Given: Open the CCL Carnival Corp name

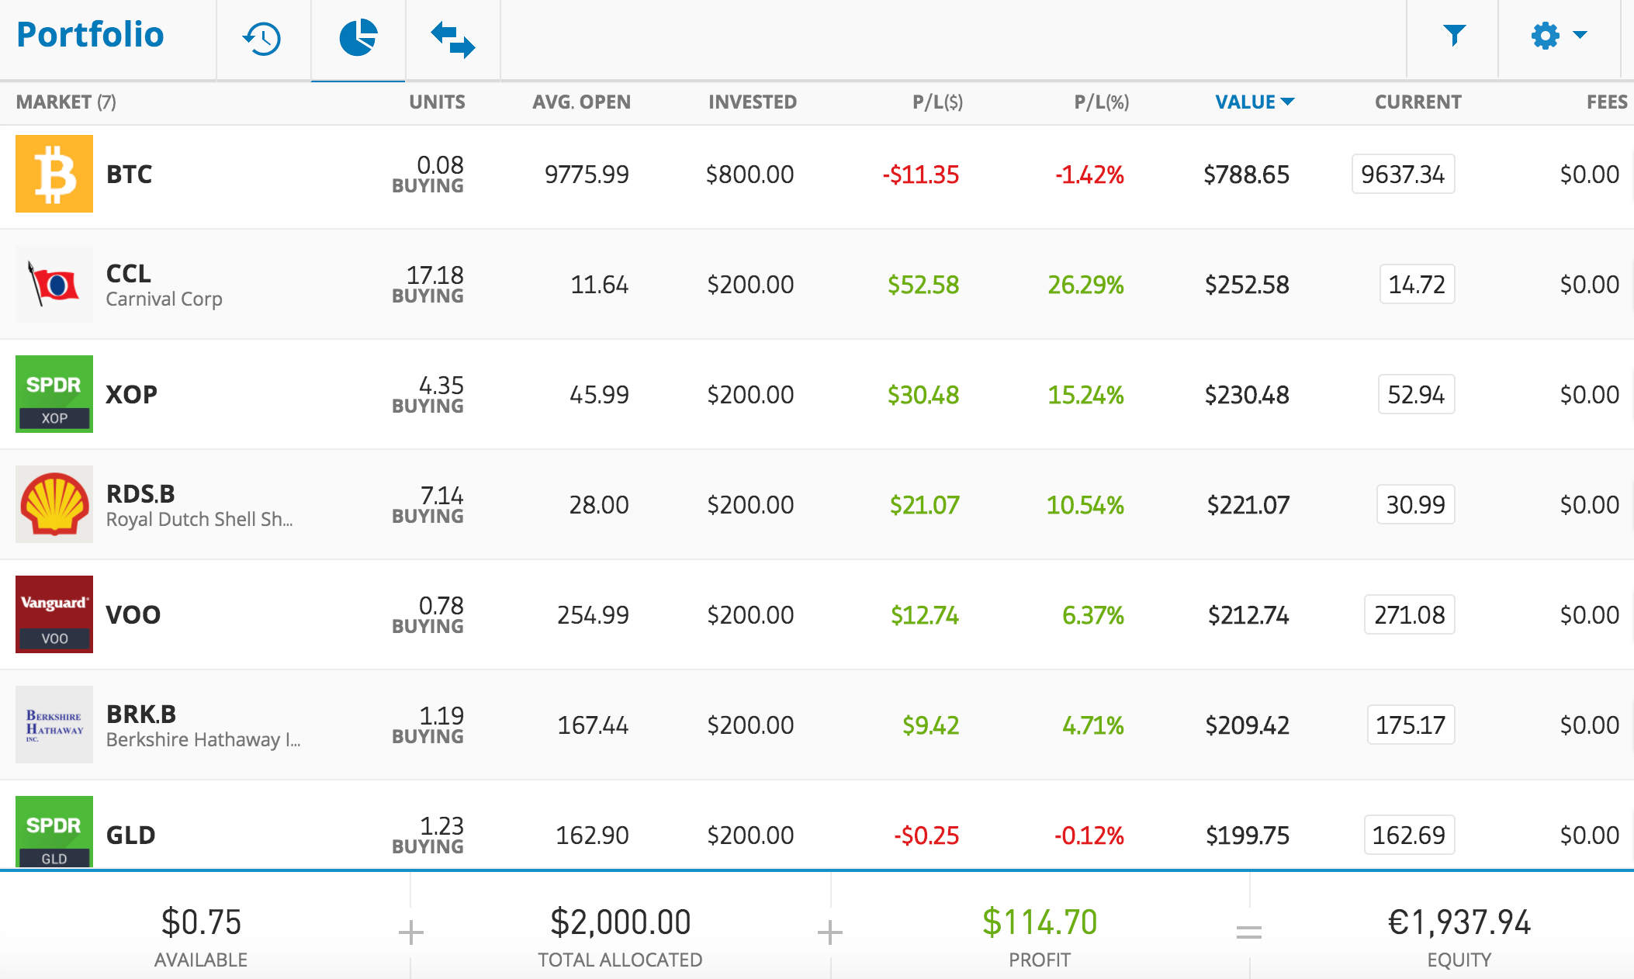Looking at the screenshot, I should (164, 285).
